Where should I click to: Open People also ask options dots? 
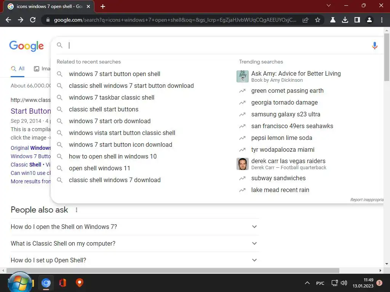pyautogui.click(x=76, y=210)
